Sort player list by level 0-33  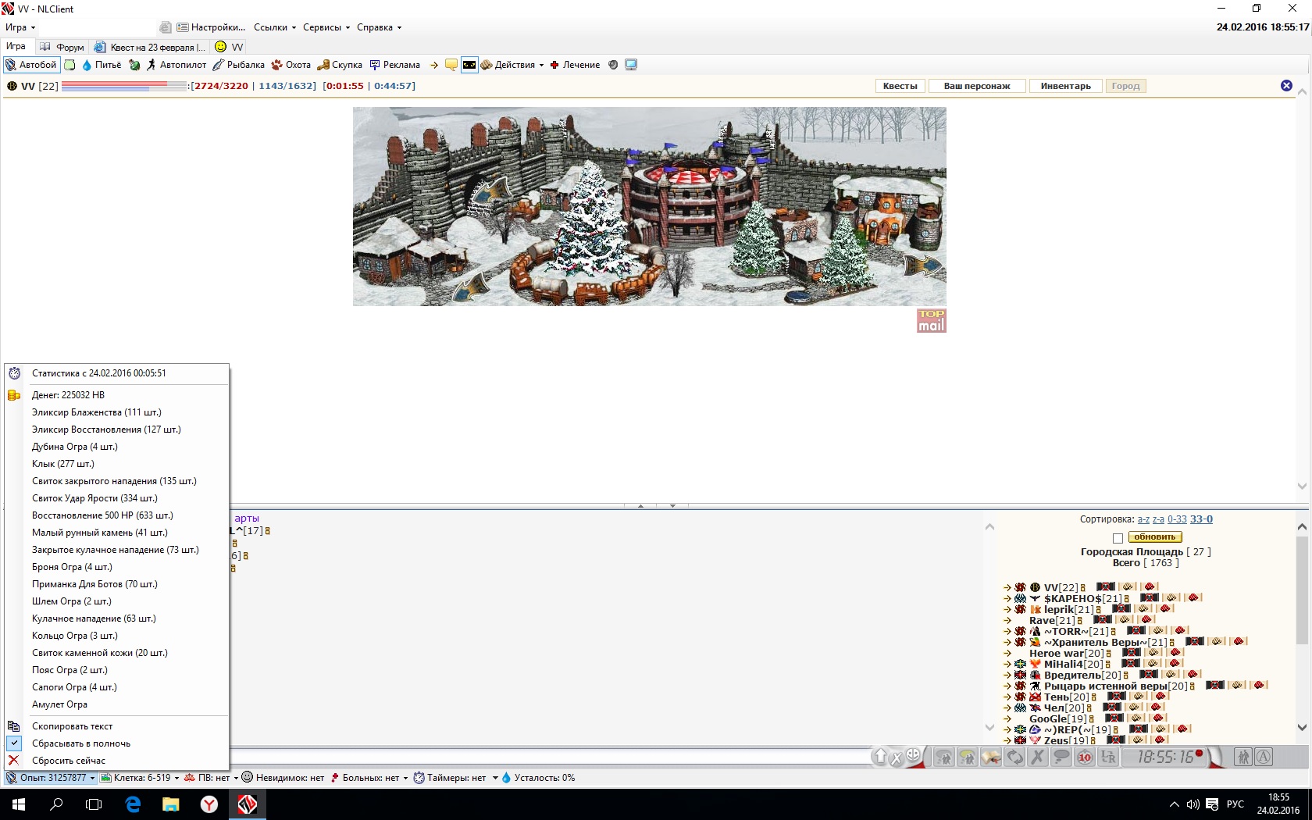[x=1177, y=519]
